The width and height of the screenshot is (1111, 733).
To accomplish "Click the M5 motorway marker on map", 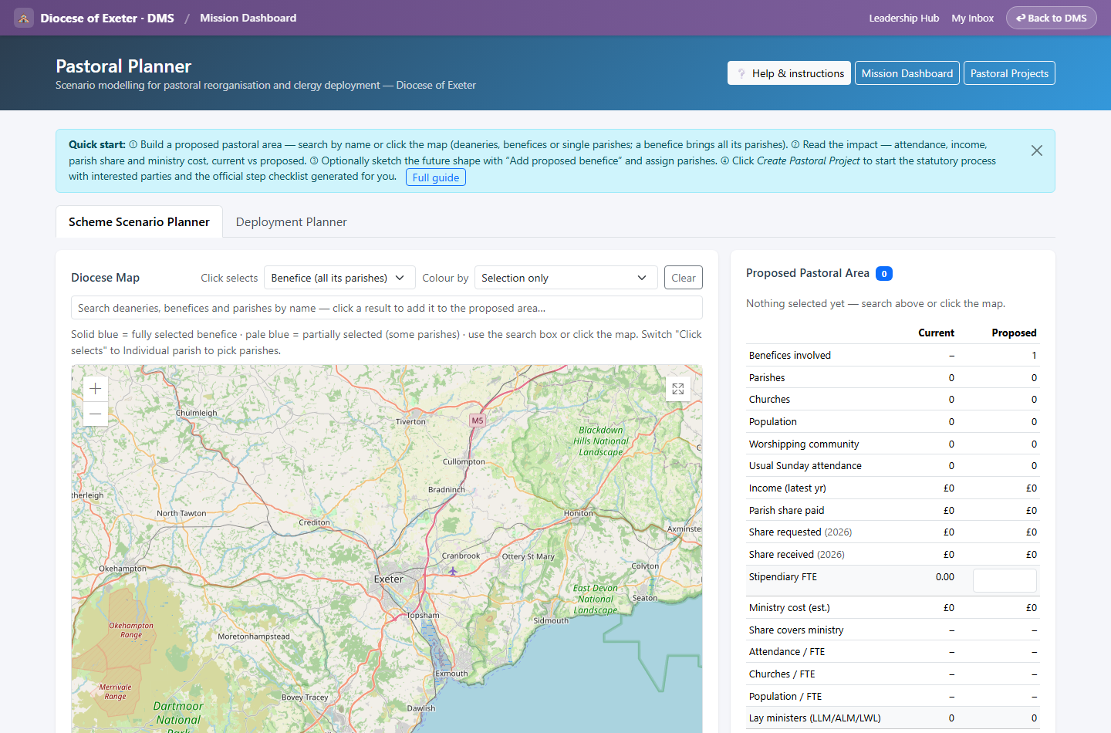I will point(478,421).
